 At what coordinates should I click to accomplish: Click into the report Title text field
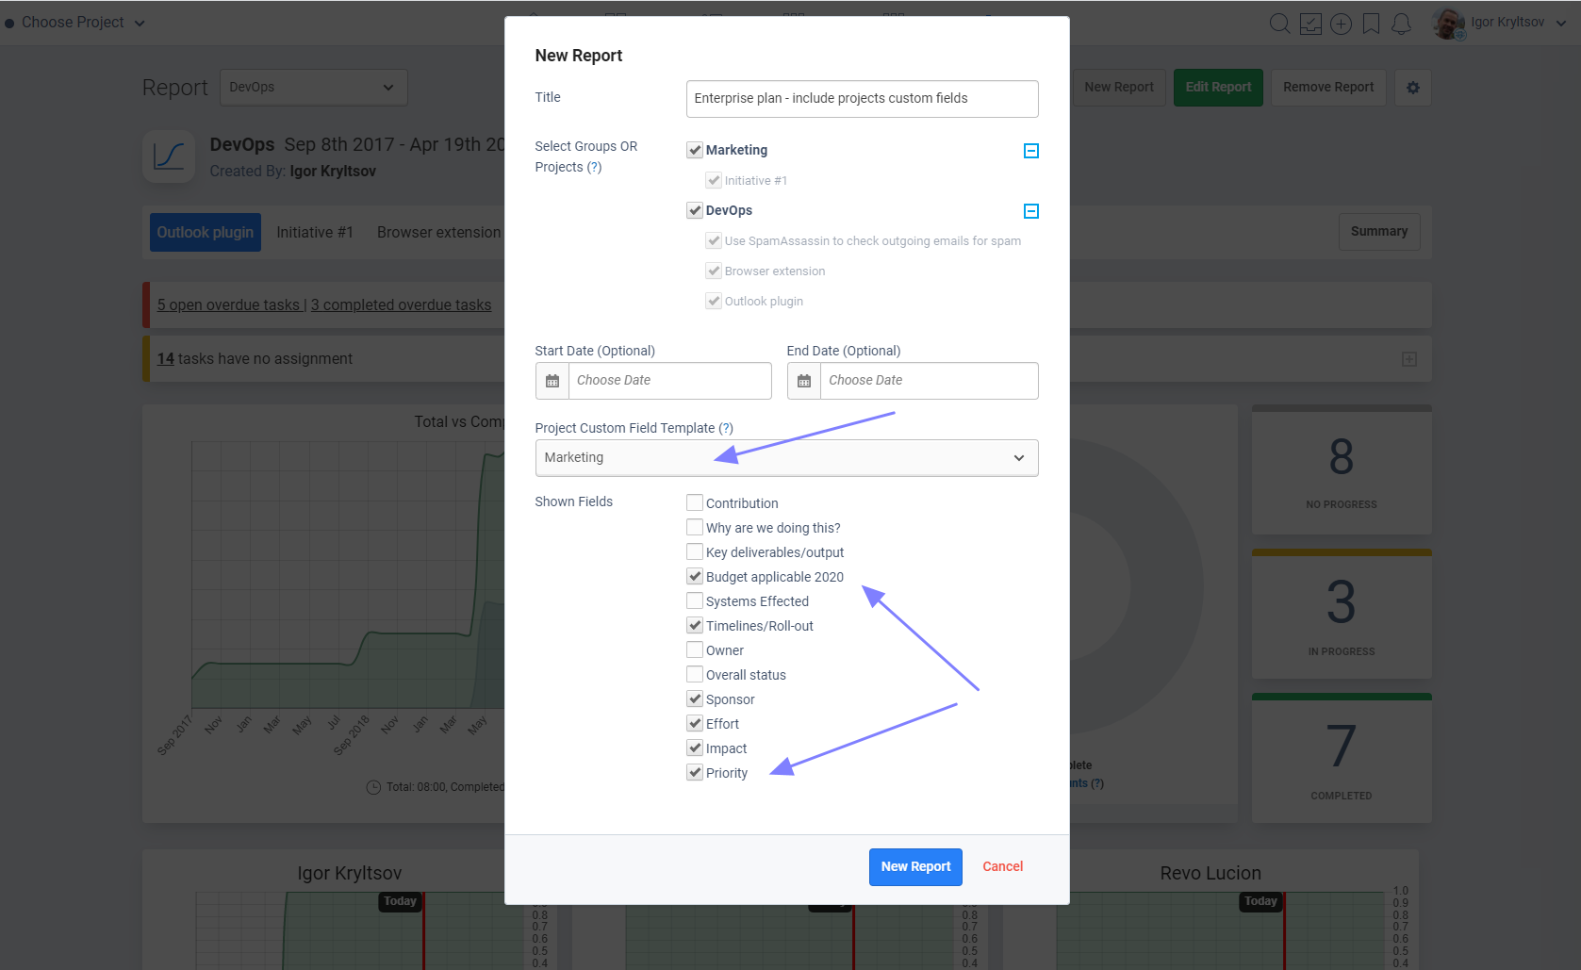[x=862, y=99]
